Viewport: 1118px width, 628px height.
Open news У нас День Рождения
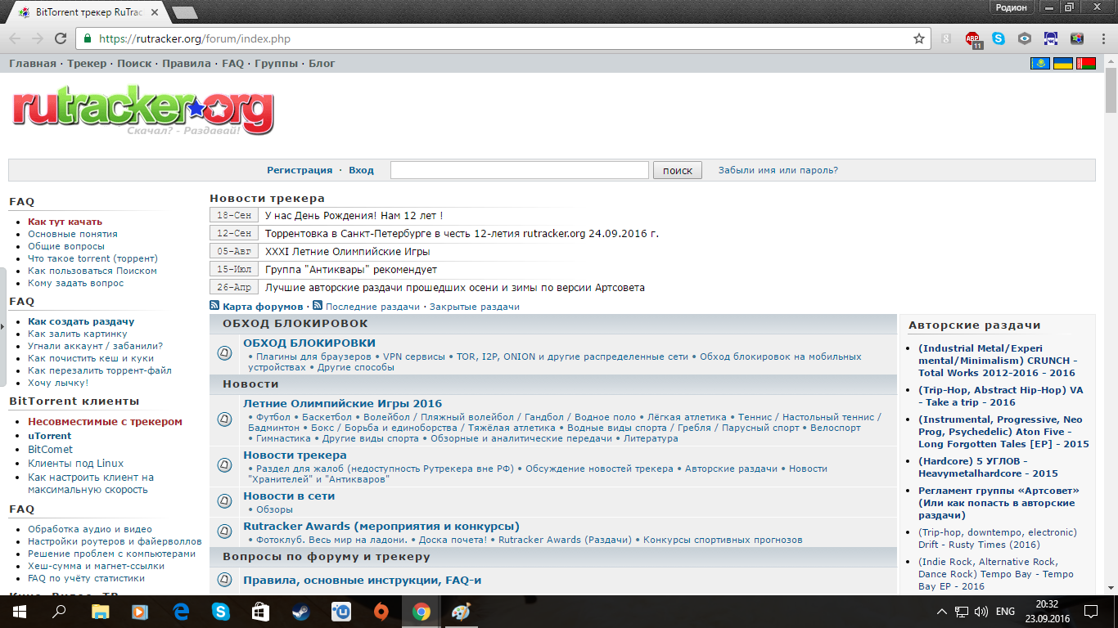(354, 215)
